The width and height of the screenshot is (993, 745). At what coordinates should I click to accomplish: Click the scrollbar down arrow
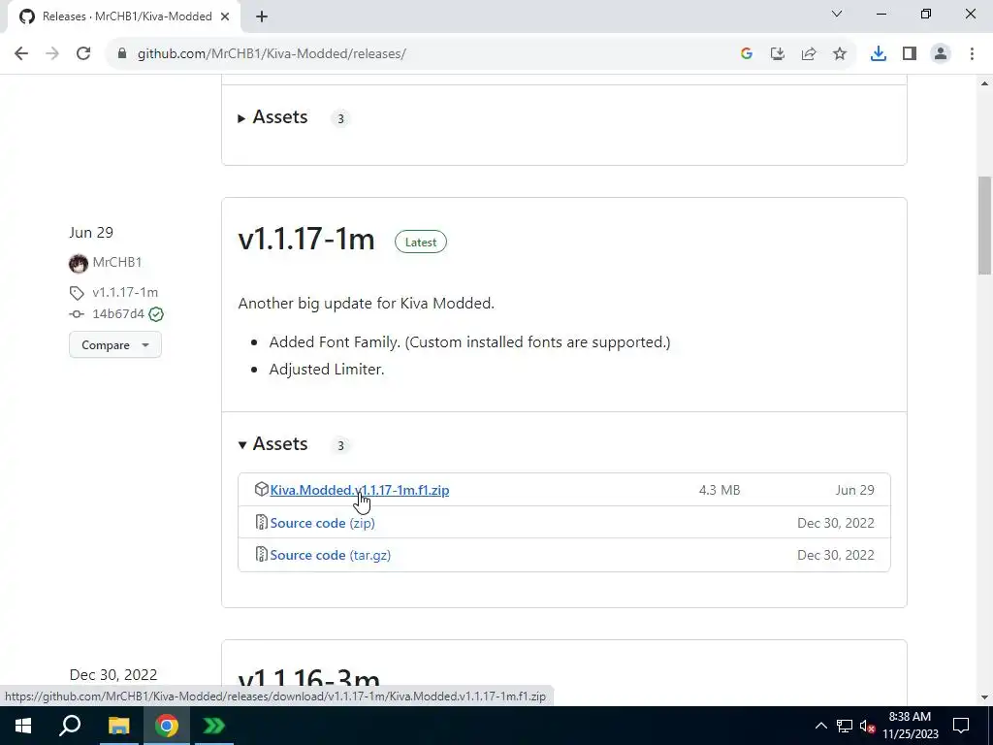985,697
